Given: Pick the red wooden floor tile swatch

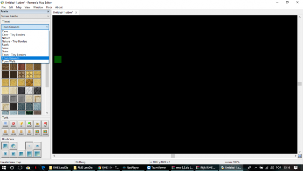Looking at the screenshot, I should click(x=21, y=67).
